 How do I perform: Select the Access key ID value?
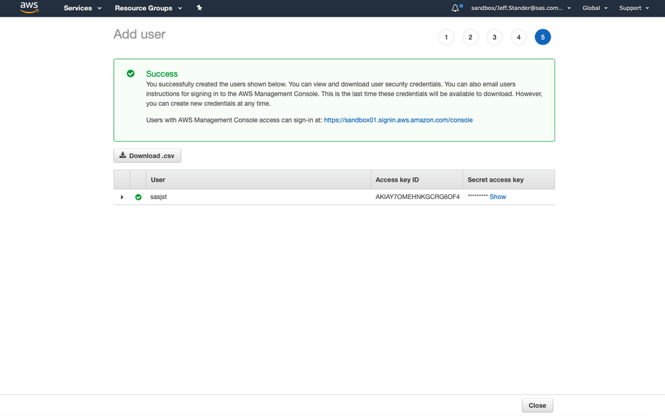click(417, 197)
